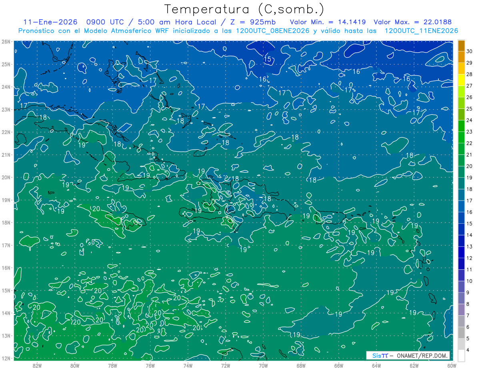Click the "14" label on the color scale
The height and width of the screenshot is (371, 480).
470,235
